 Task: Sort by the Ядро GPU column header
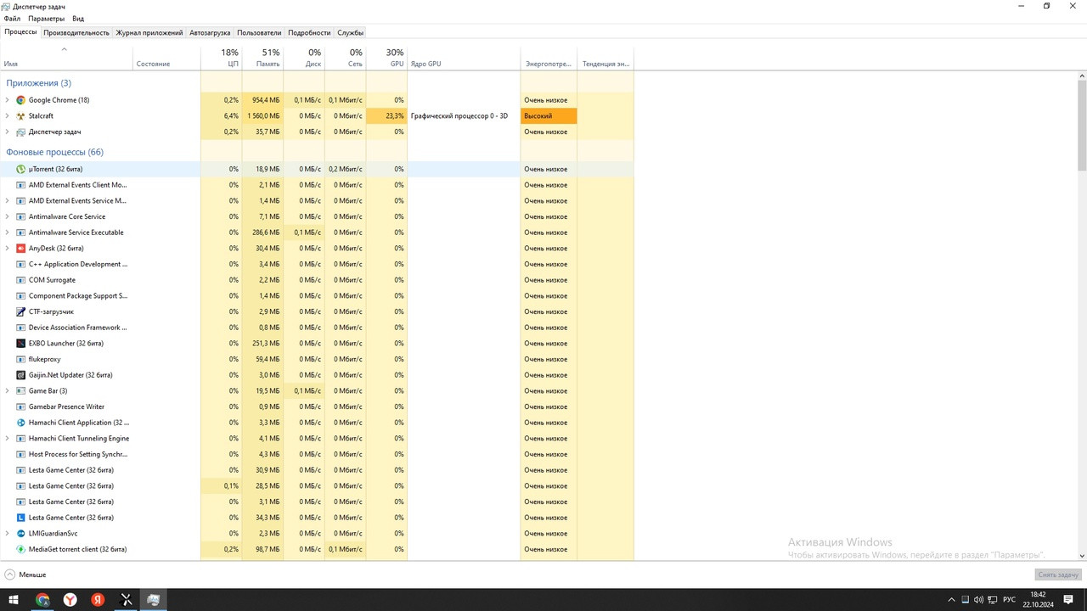[x=464, y=58]
